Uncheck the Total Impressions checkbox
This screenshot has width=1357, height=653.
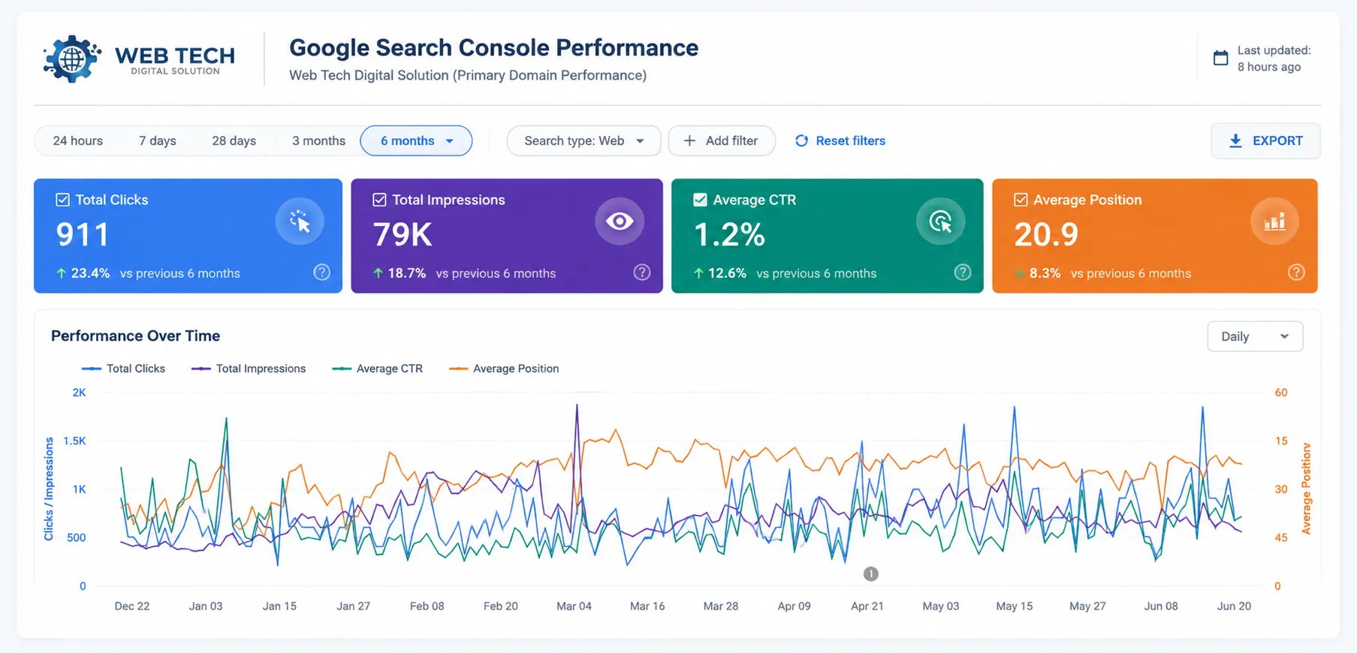tap(380, 200)
